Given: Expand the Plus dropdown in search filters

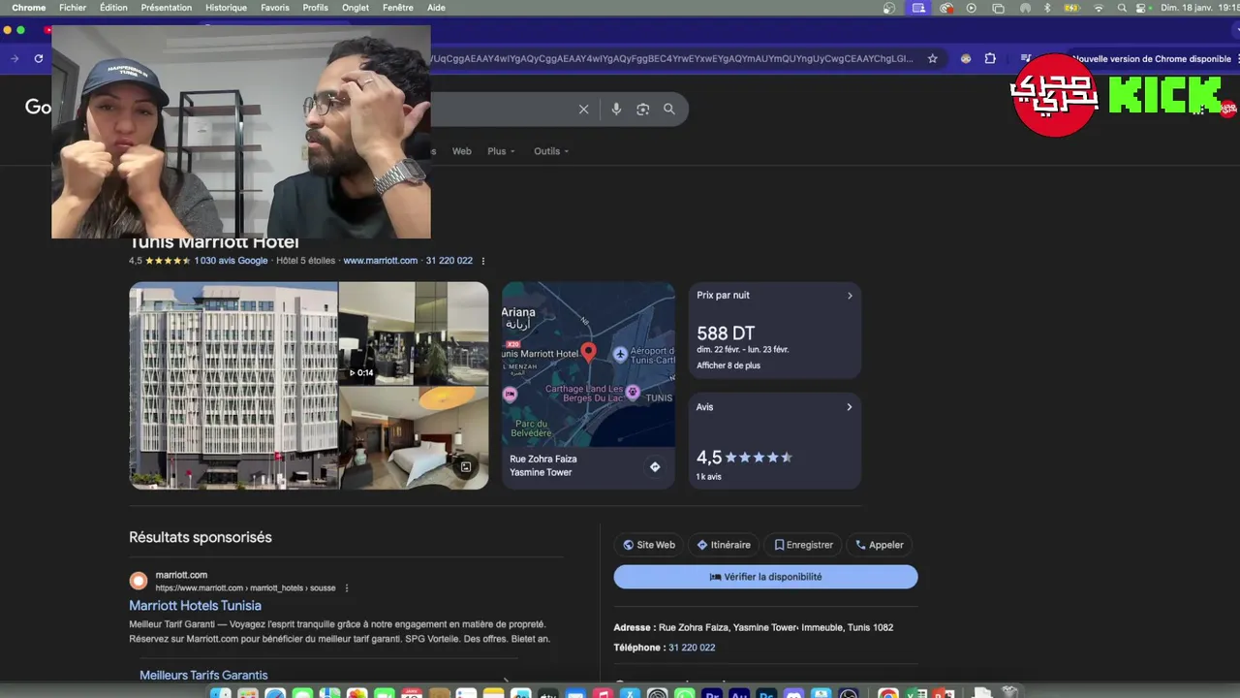Looking at the screenshot, I should 501,151.
